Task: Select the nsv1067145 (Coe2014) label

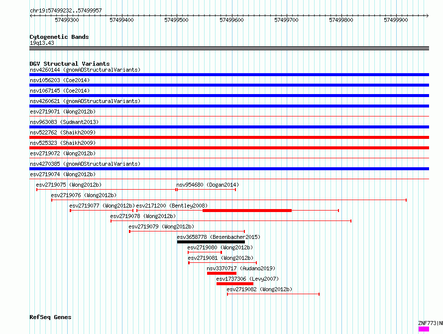Action: pyautogui.click(x=60, y=91)
